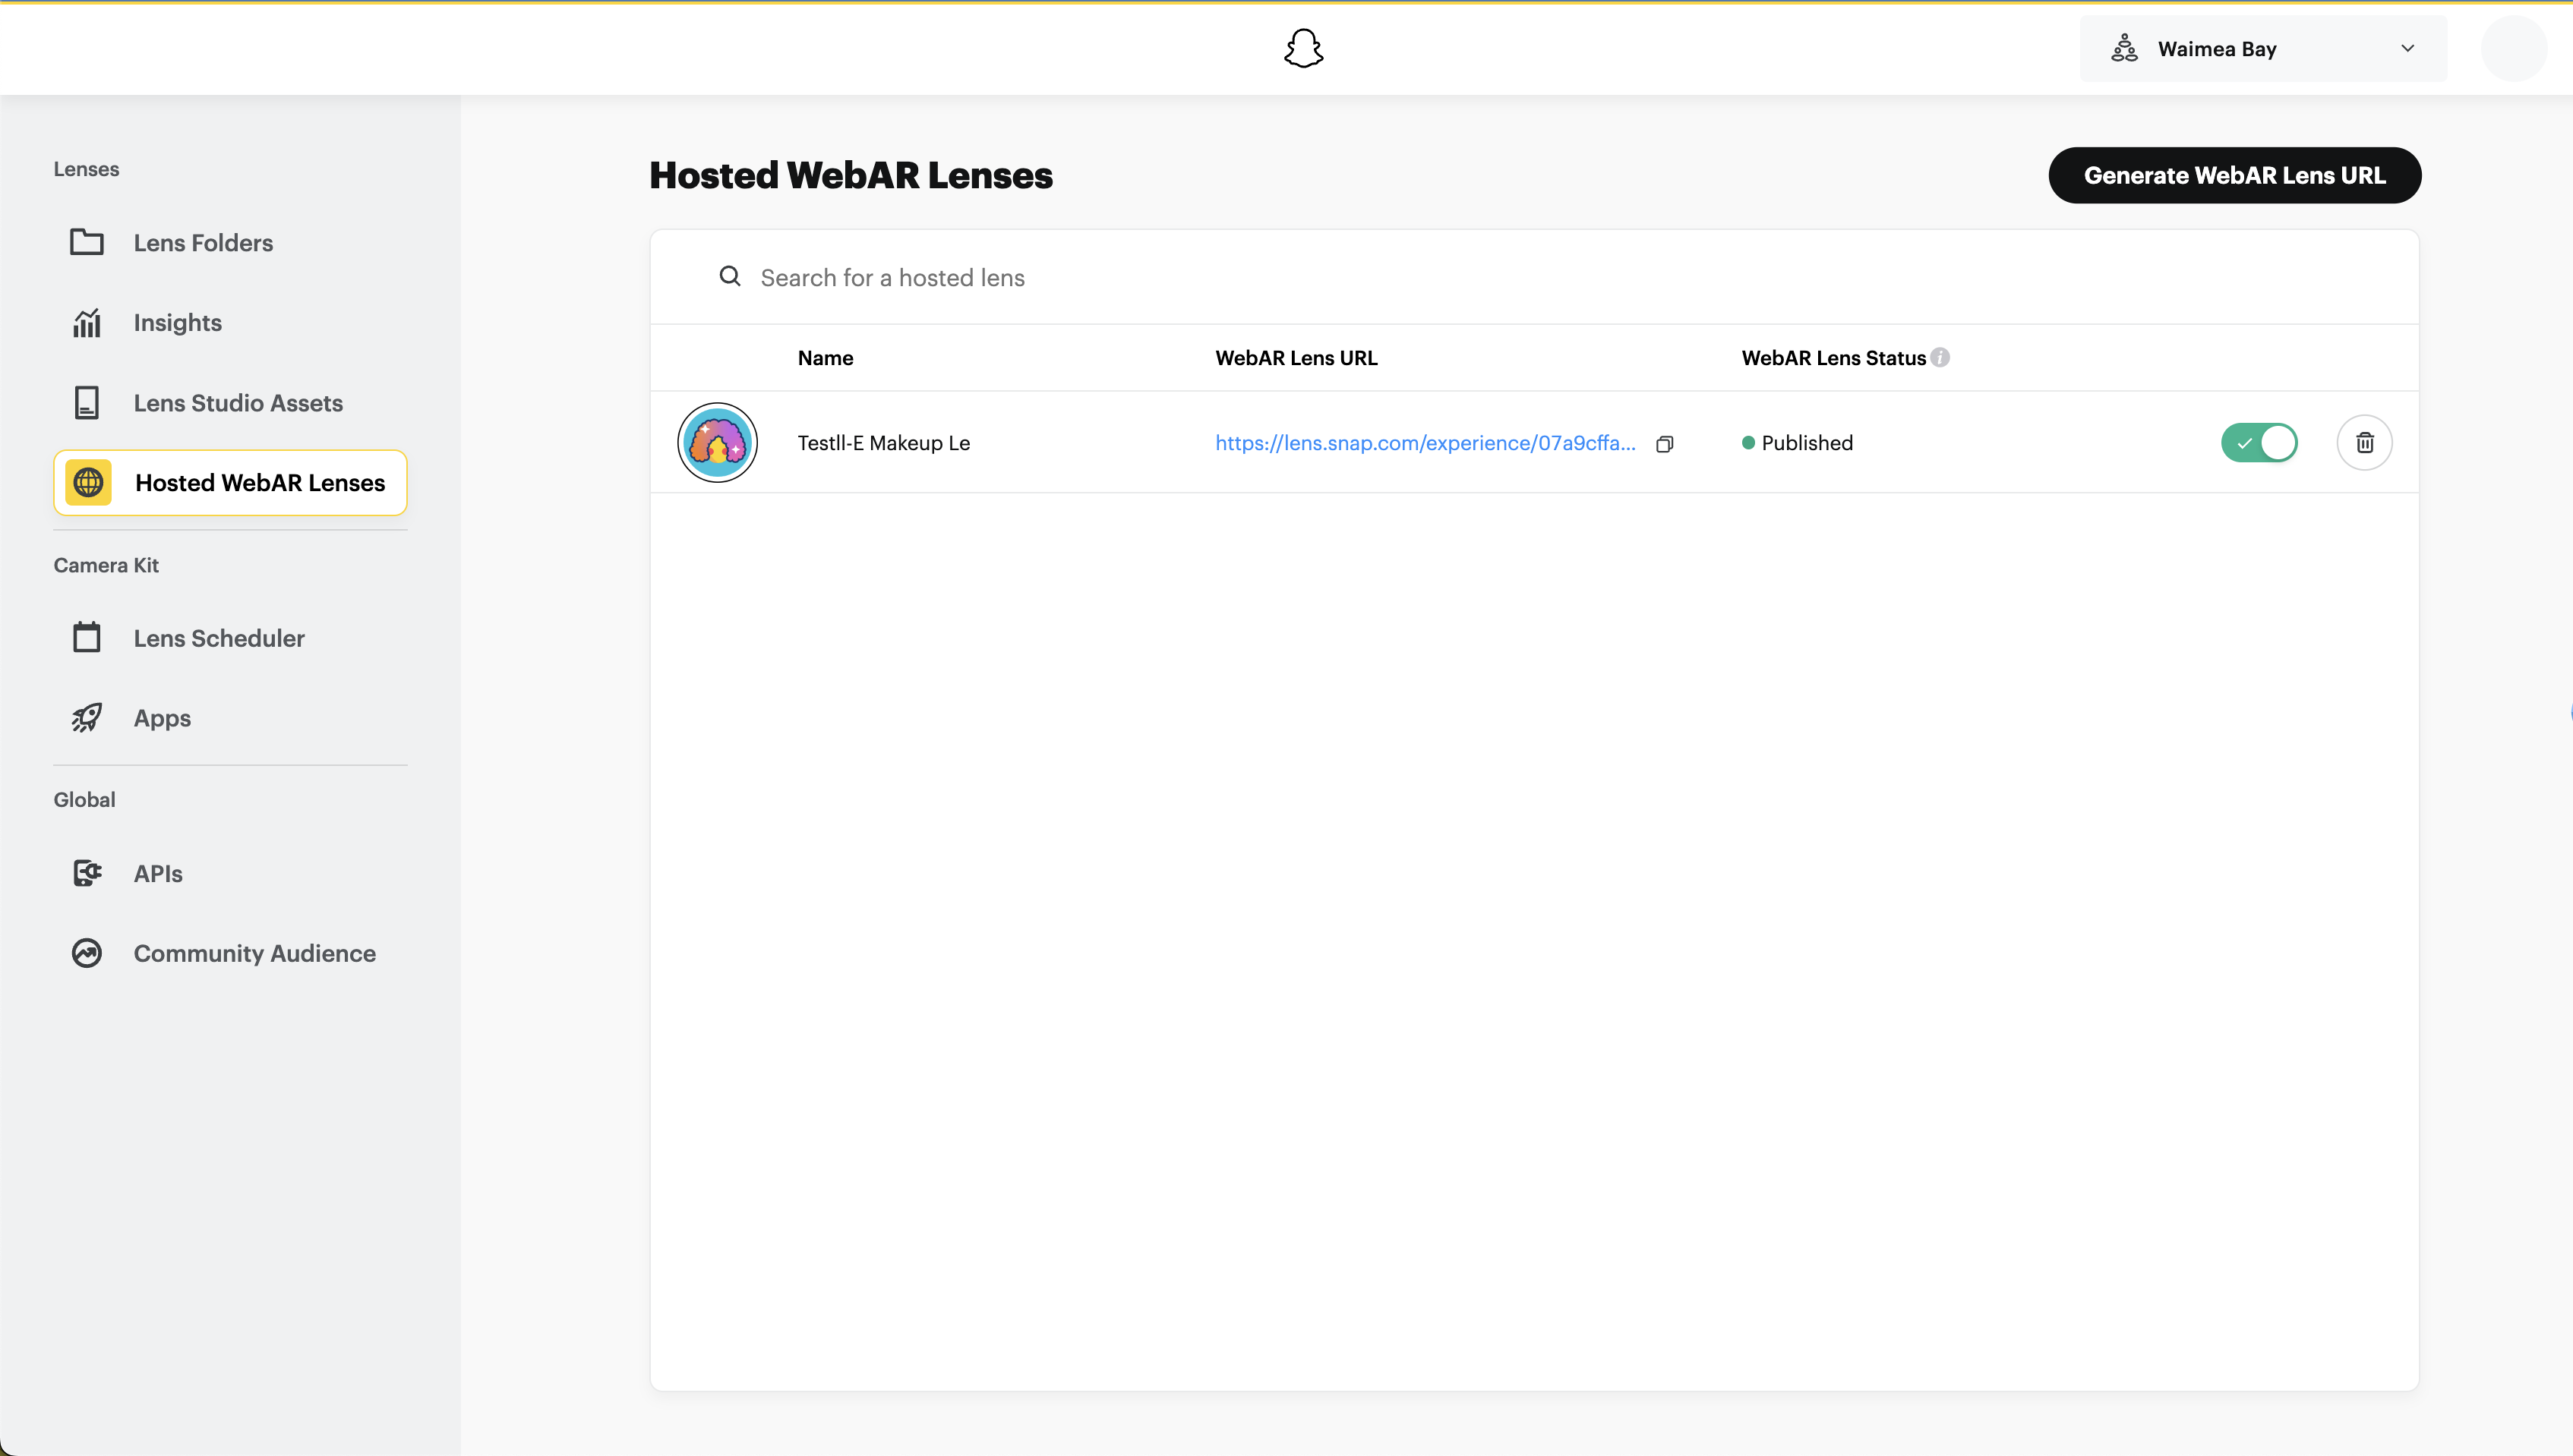The height and width of the screenshot is (1456, 2573).
Task: Click the Waimea Bay dropdown chevron
Action: (2408, 48)
